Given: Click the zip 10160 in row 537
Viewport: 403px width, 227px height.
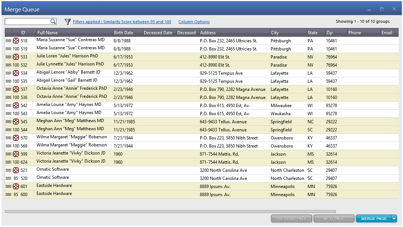Looking at the screenshot, I should [331, 89].
